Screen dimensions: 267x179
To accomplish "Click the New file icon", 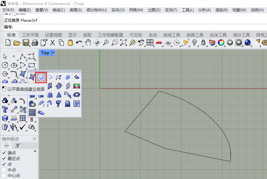I will tap(8, 43).
